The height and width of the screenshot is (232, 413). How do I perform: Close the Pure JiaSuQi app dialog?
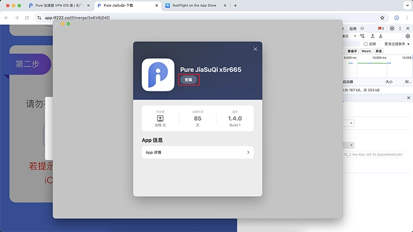[255, 49]
